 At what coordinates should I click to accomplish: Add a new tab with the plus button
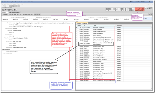pyautogui.click(x=19, y=6)
